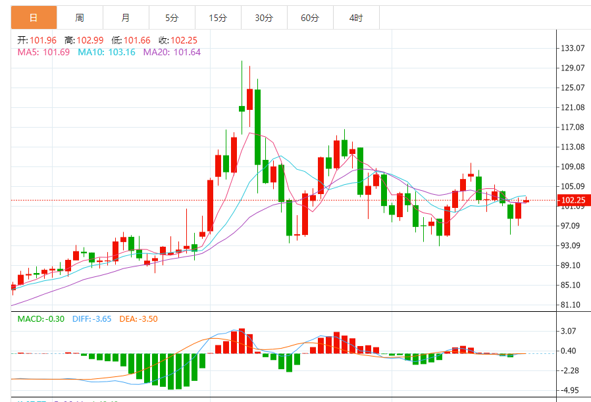Click the 113.08 price axis label
The height and width of the screenshot is (402, 591).
click(x=573, y=147)
